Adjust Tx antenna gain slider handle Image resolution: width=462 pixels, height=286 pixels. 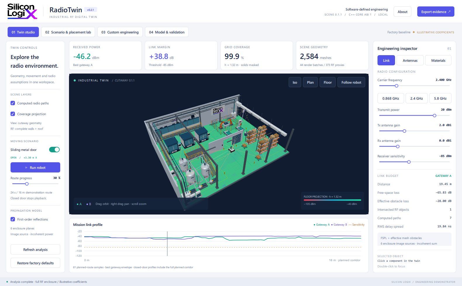tap(404, 131)
